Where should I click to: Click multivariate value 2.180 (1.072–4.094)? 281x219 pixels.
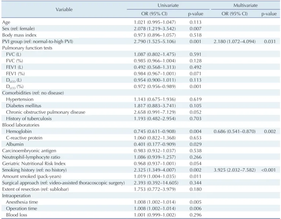[x=235, y=41]
